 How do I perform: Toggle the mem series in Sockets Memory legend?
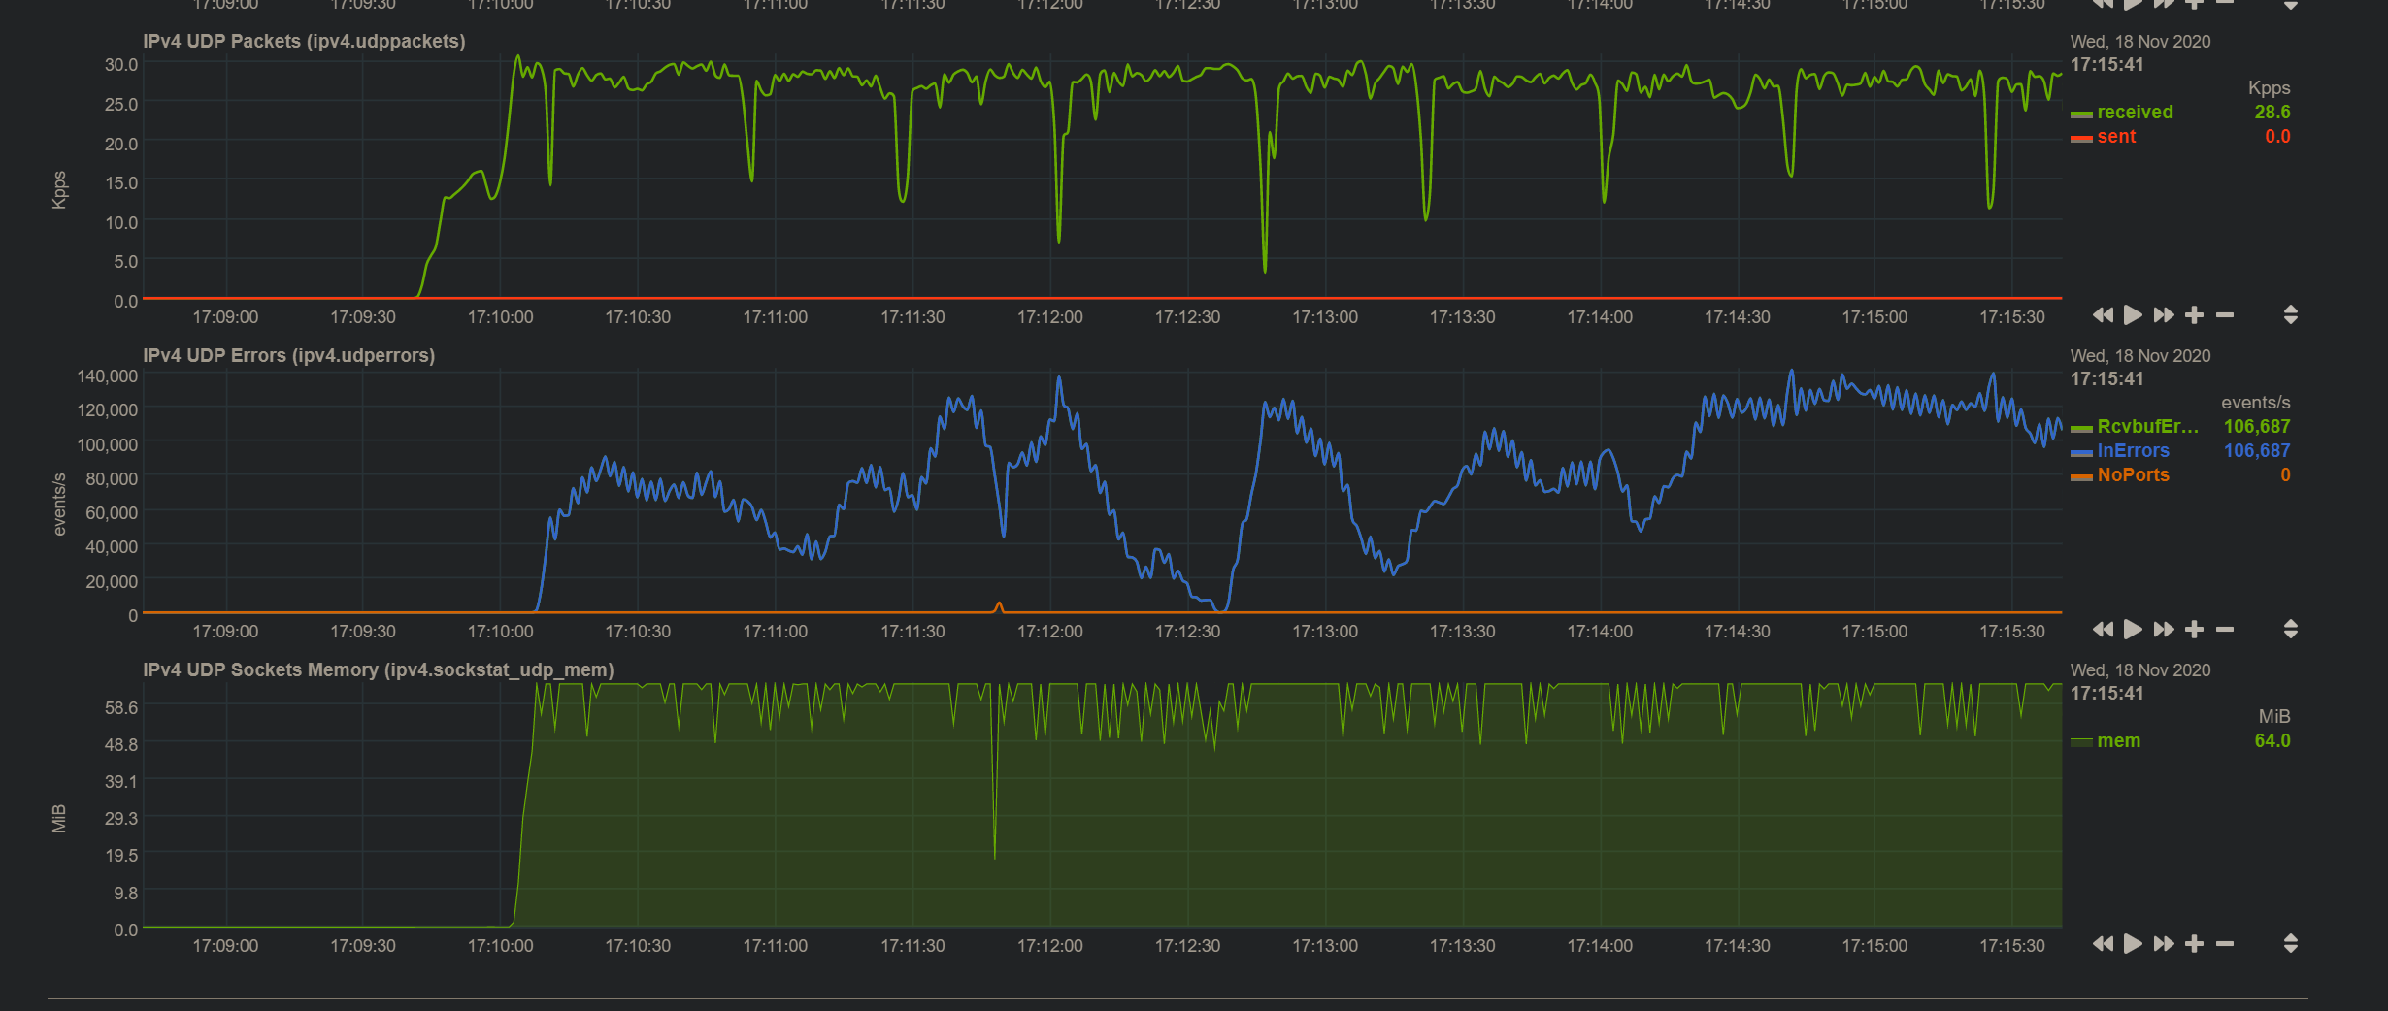point(2115,740)
